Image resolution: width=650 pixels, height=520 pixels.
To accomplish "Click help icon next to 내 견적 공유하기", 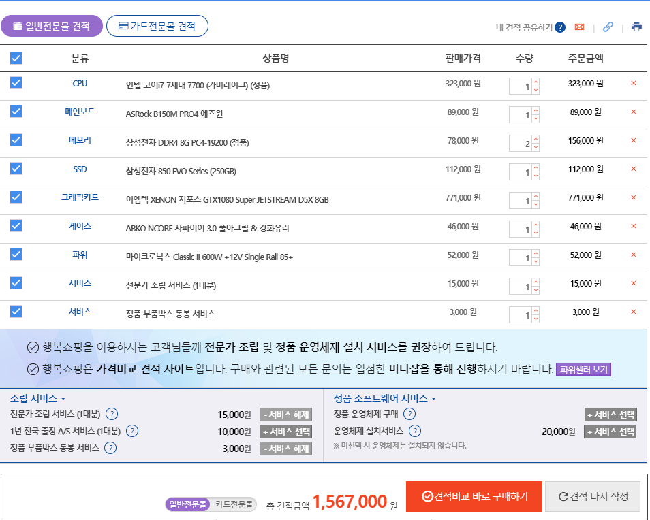I will tap(560, 28).
